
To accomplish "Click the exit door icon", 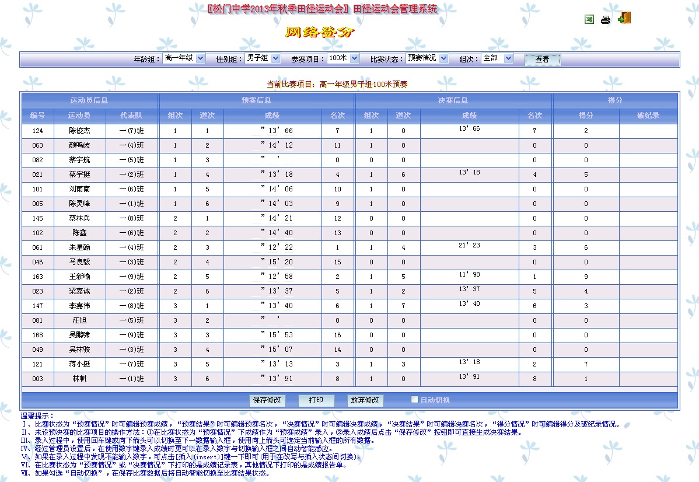I will 624,18.
